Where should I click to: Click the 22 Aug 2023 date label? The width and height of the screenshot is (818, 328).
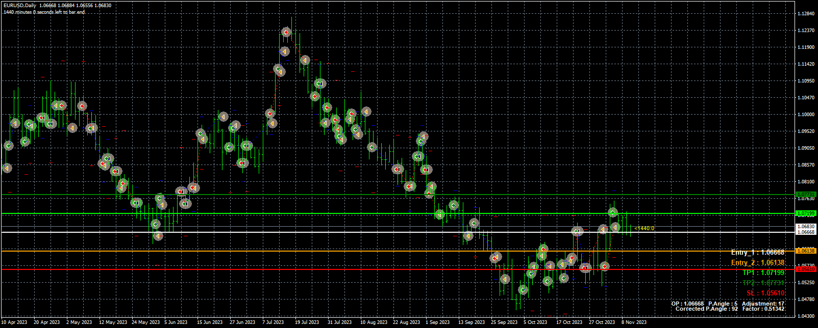(407, 322)
